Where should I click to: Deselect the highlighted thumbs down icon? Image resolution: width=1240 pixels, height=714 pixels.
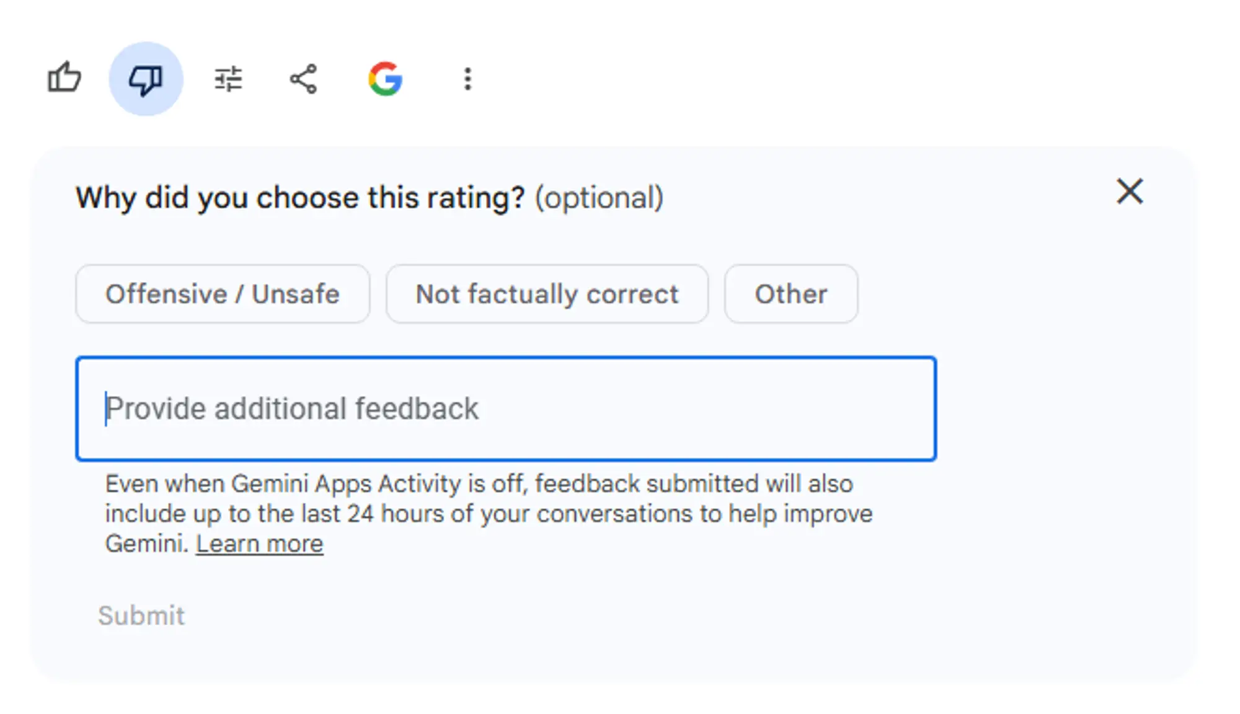click(146, 79)
